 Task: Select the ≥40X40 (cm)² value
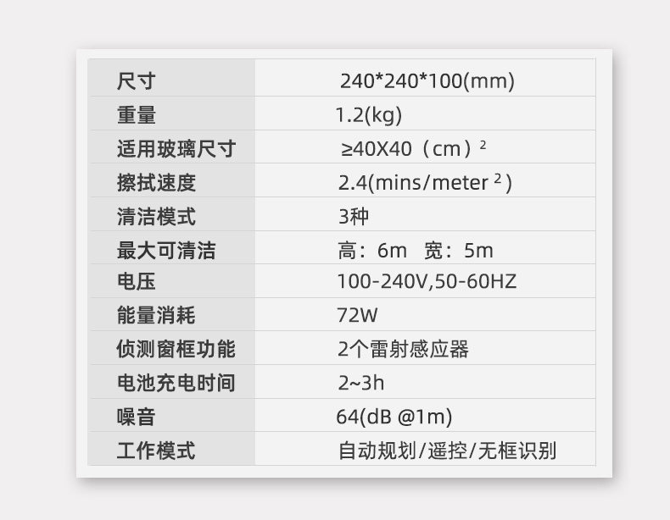[413, 149]
